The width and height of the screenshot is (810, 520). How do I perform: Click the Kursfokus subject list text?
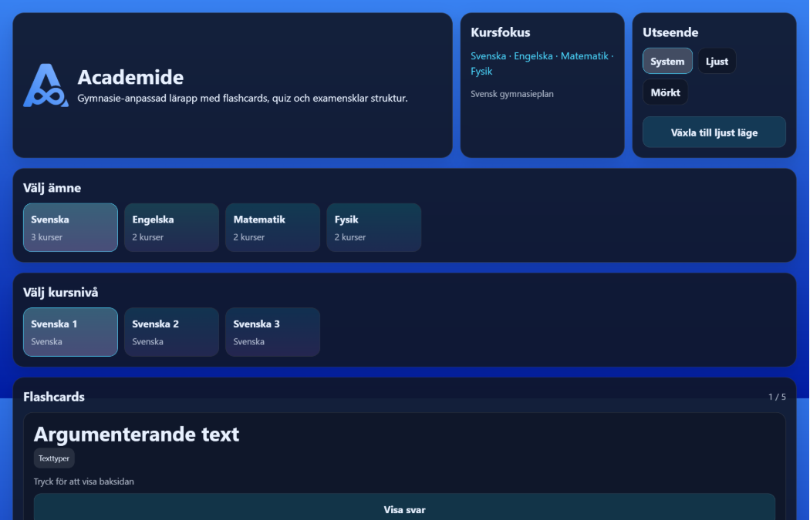tap(542, 63)
